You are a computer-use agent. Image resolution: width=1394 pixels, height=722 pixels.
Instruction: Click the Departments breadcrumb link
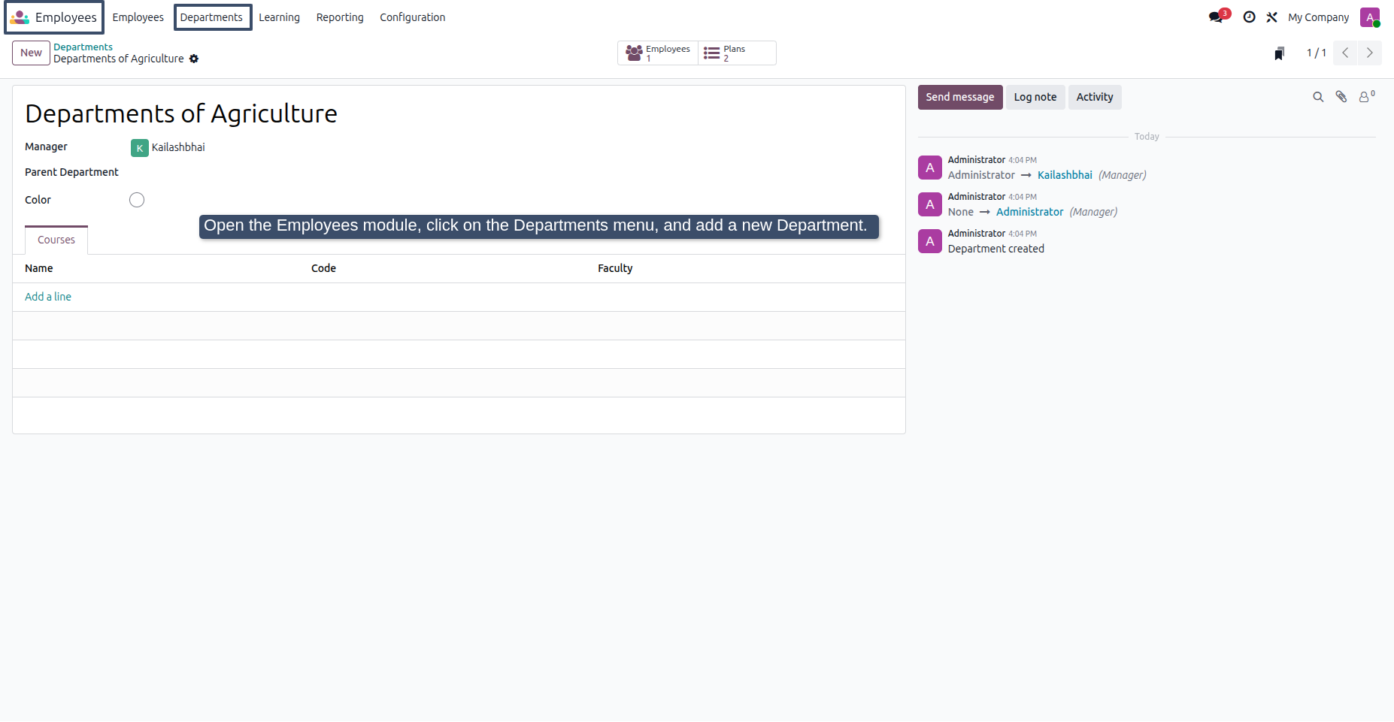[x=83, y=47]
